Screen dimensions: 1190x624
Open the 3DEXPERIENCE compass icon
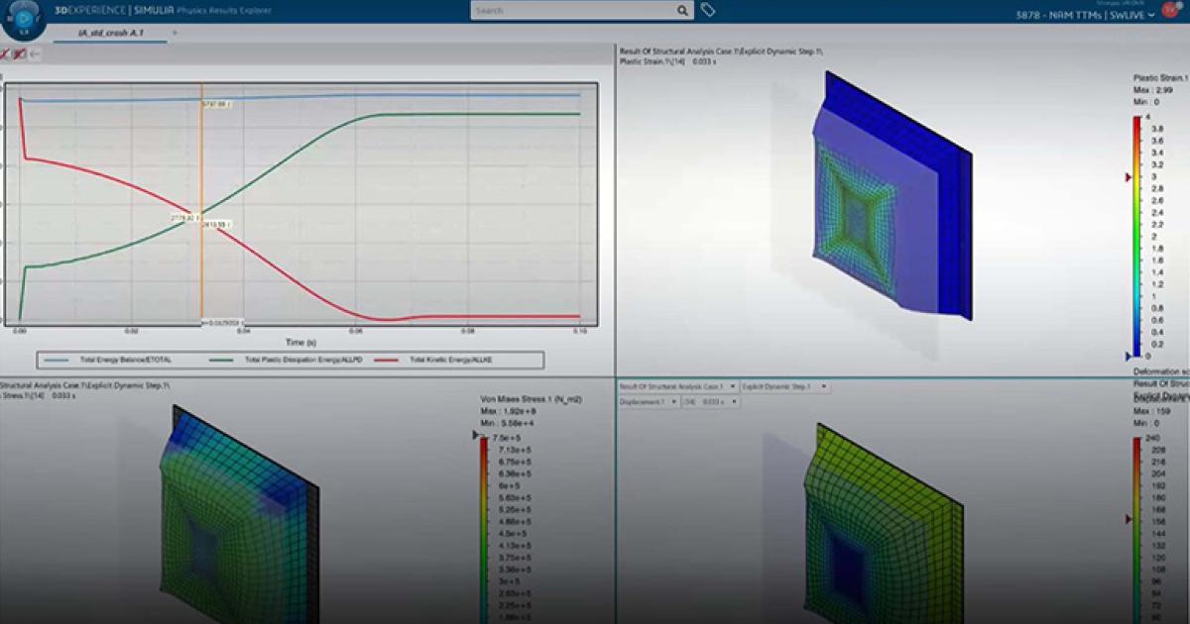(x=22, y=22)
